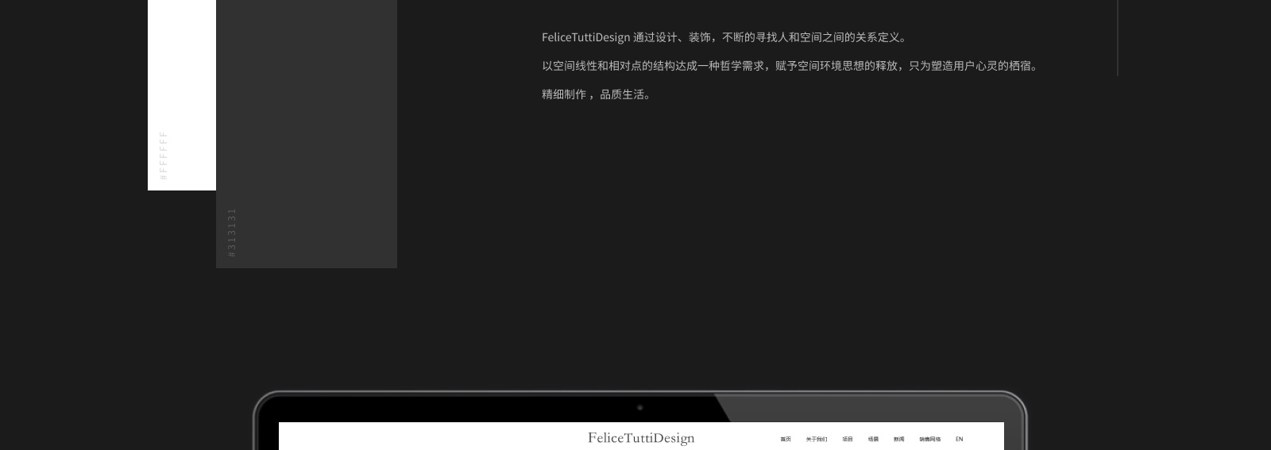Click the FeliceTuttiDesign logo in the mockup
1271x450 pixels.
click(x=641, y=438)
